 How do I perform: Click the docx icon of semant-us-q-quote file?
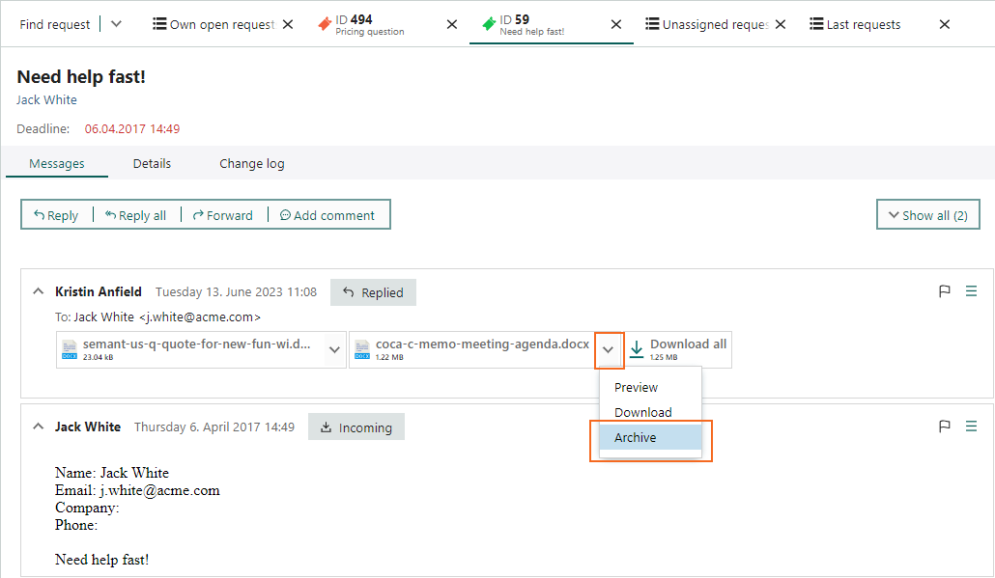point(70,350)
